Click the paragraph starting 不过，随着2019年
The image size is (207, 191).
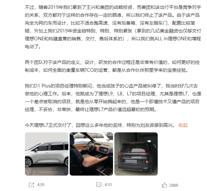113,27
